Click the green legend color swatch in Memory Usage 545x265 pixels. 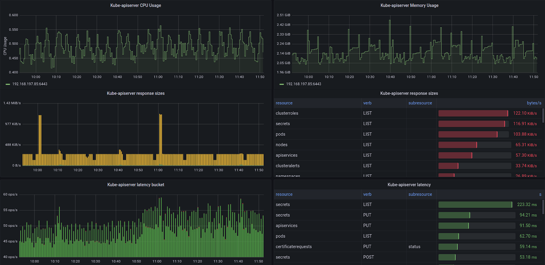click(281, 84)
